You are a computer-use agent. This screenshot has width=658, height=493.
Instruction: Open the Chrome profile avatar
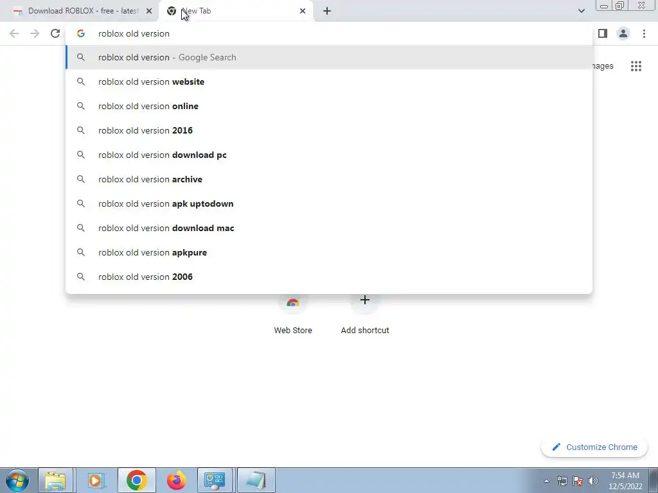pyautogui.click(x=623, y=33)
